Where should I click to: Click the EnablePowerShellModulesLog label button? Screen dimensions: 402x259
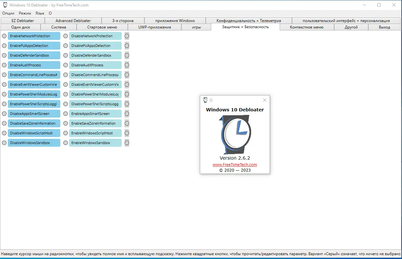coord(34,94)
